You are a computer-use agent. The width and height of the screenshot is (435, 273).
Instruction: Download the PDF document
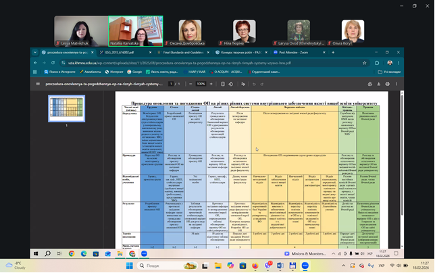(370, 84)
